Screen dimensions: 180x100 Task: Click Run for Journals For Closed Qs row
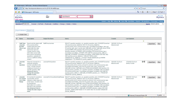(159, 77)
